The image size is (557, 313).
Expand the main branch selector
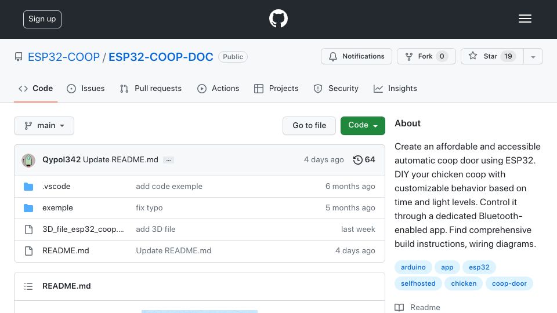pos(44,126)
